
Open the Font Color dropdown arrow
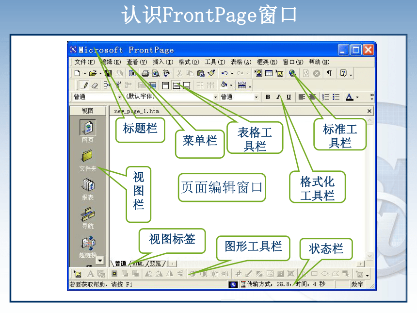pos(357,97)
